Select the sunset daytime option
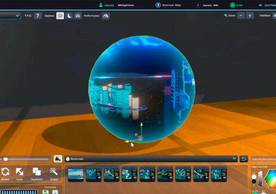Image resolution: width=276 pixels, height=194 pixels. click(x=78, y=16)
